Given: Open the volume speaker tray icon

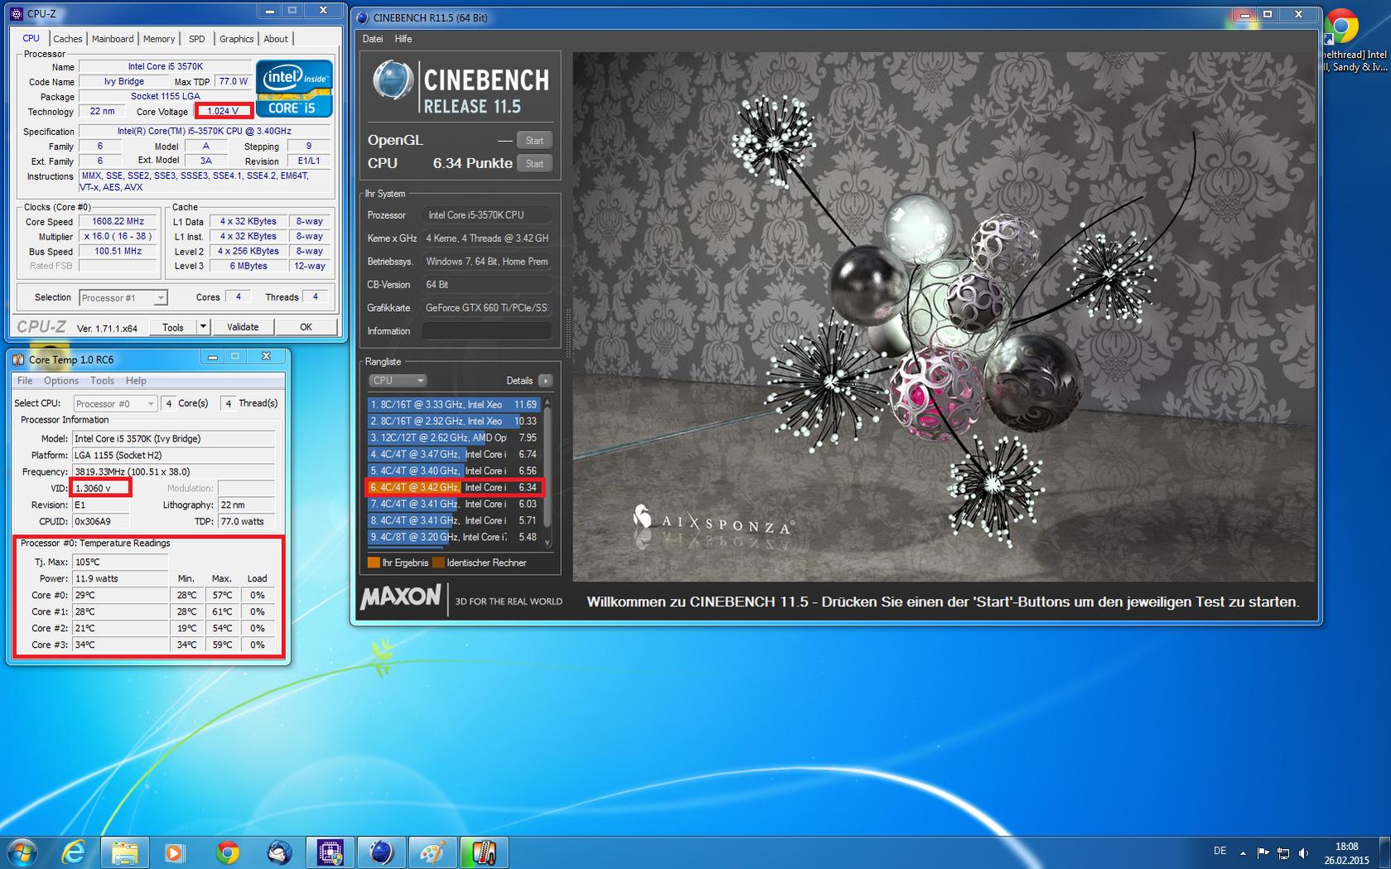Looking at the screenshot, I should point(1304,852).
